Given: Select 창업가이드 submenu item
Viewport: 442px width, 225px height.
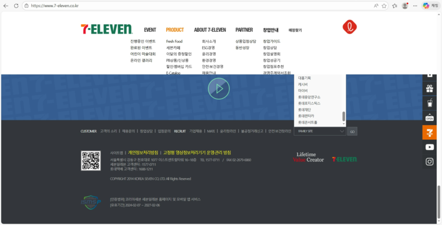Looking at the screenshot, I should 272,41.
